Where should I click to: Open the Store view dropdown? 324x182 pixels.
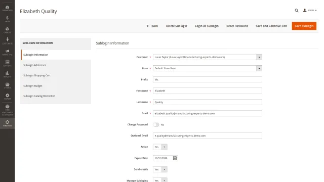(207, 68)
